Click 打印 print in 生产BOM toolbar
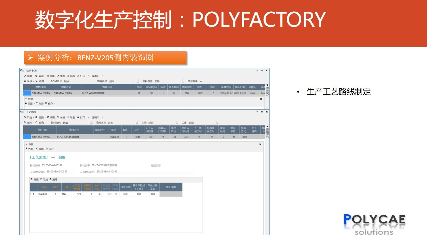Viewport: 427px width, 240px height. pos(81,76)
